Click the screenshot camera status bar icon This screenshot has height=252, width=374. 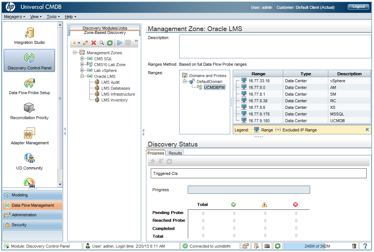tap(267, 246)
